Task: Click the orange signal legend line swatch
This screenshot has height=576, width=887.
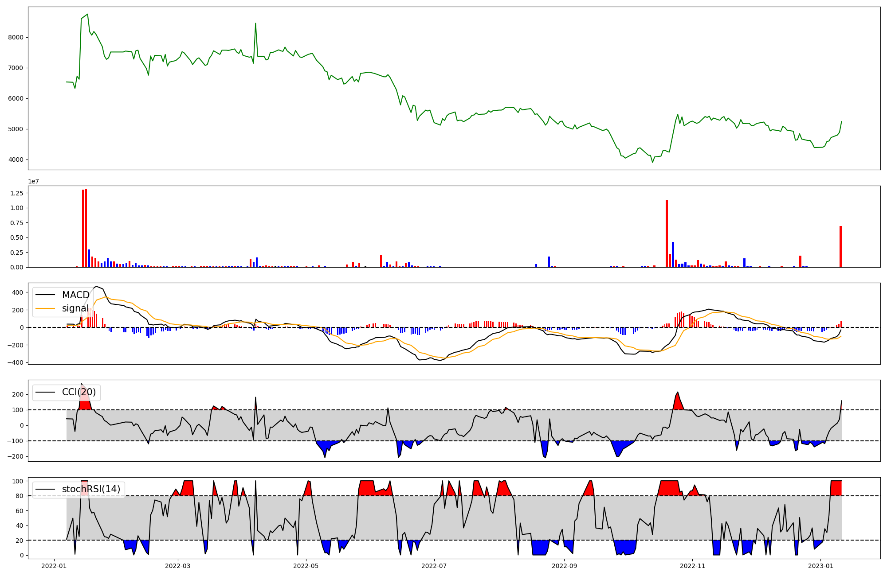Action: tap(45, 308)
